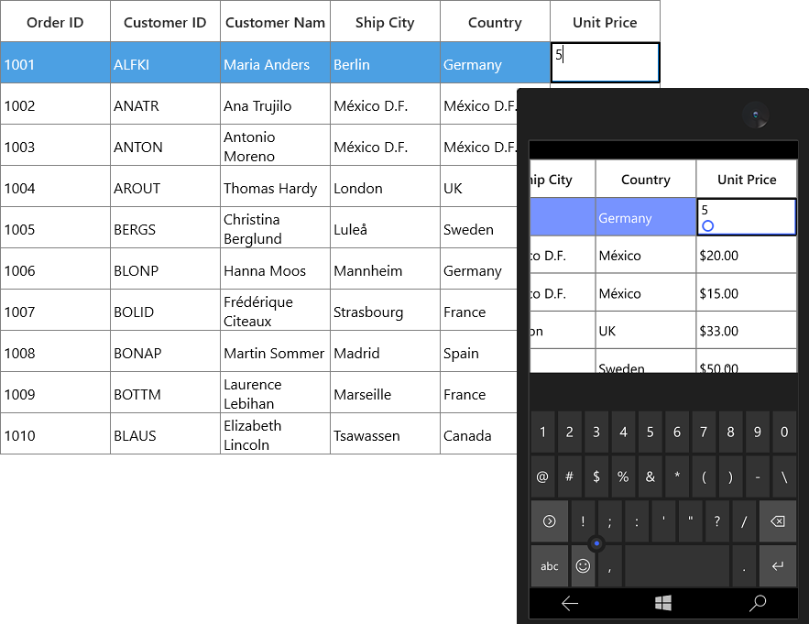
Task: Tap the ( open parenthesis key
Action: [704, 476]
